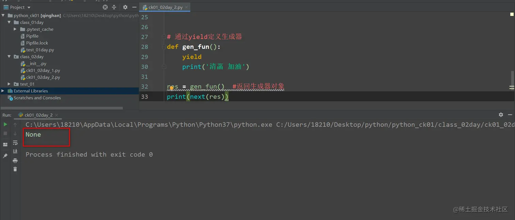Image resolution: width=515 pixels, height=220 pixels.
Task: Switch to the ck01_02day_2.py editor tab
Action: point(166,7)
